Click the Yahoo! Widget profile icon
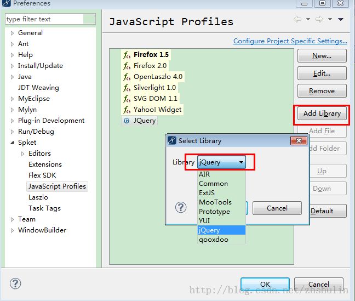This screenshot has height=301, width=355. tap(127, 110)
